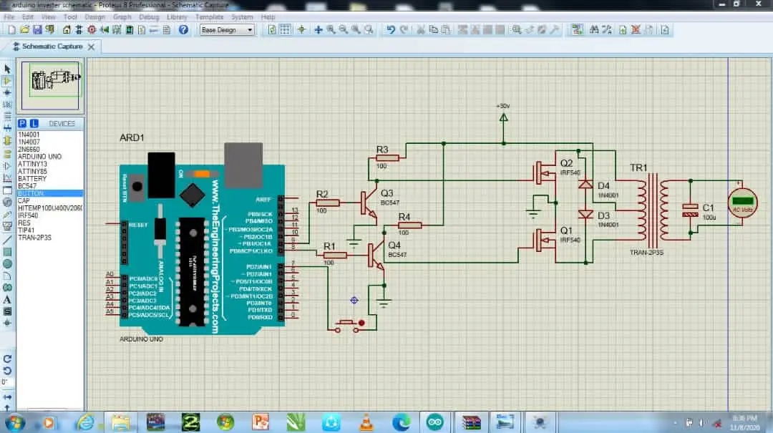Click the New Project icon in the toolbar
This screenshot has width=773, height=433.
click(12, 29)
